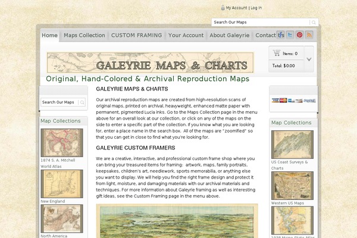Open the Maps Collection menu
The image size is (357, 238).
84,35
